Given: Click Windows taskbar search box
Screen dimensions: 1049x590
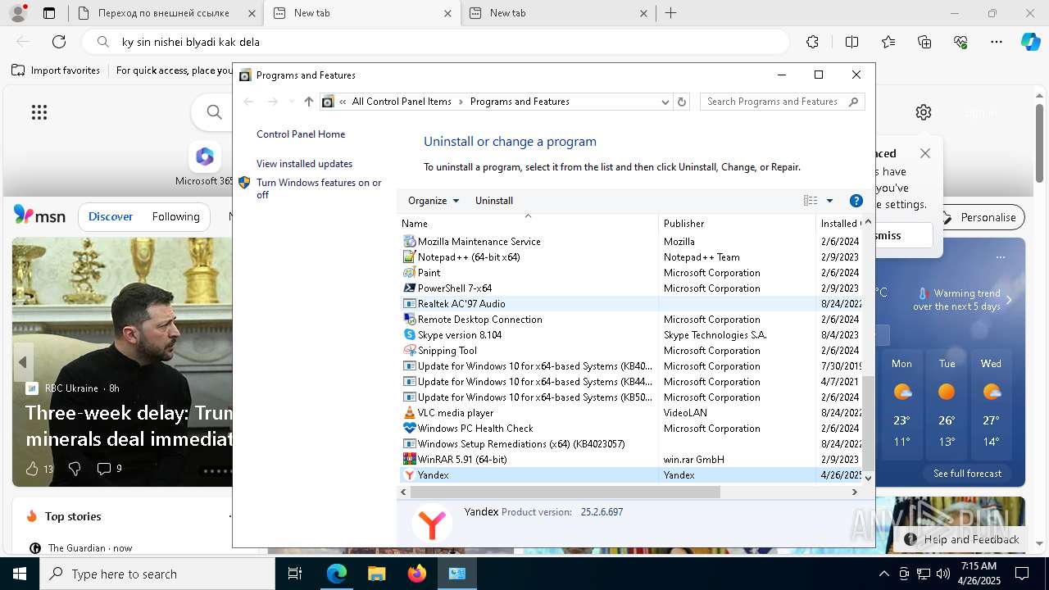Looking at the screenshot, I should point(157,574).
